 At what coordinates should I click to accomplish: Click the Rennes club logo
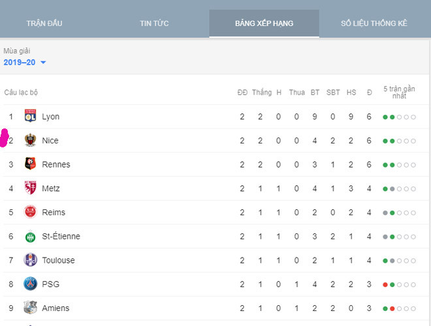click(x=30, y=164)
